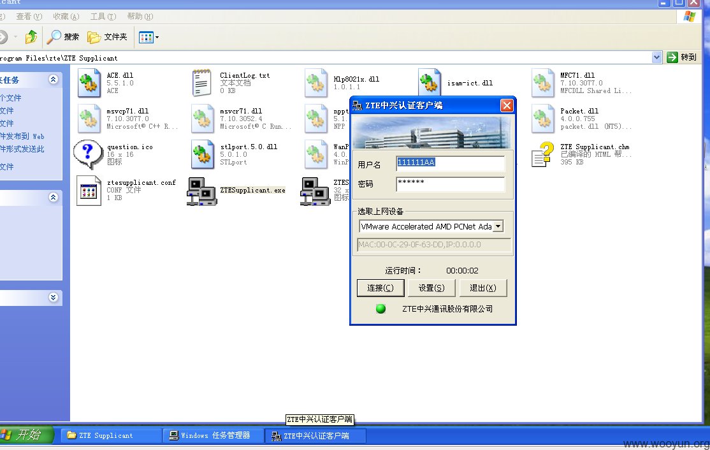Viewport: 710px width, 450px height.
Task: Select the ZTESupplicant.exe application icon
Action: tap(202, 191)
